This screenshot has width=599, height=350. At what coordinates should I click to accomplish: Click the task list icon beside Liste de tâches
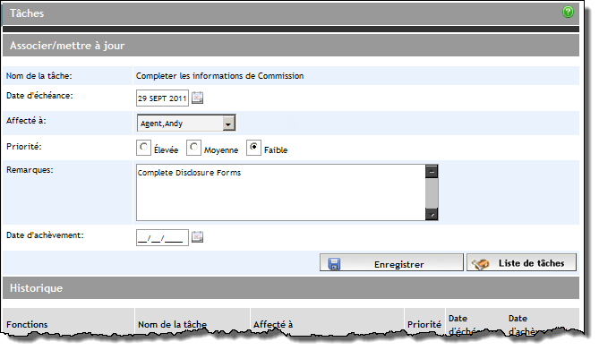tap(481, 264)
